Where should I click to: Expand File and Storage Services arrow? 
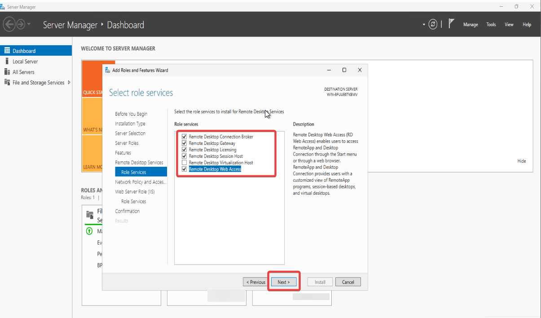coord(69,83)
